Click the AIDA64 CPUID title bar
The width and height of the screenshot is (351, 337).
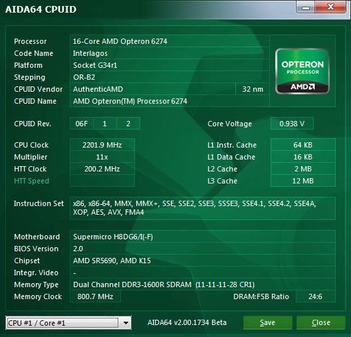point(148,9)
